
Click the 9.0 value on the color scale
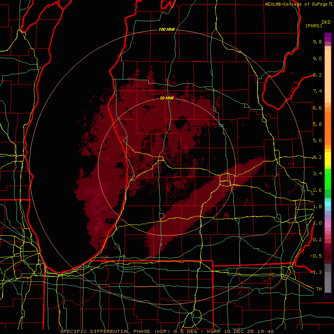pyautogui.click(x=317, y=58)
